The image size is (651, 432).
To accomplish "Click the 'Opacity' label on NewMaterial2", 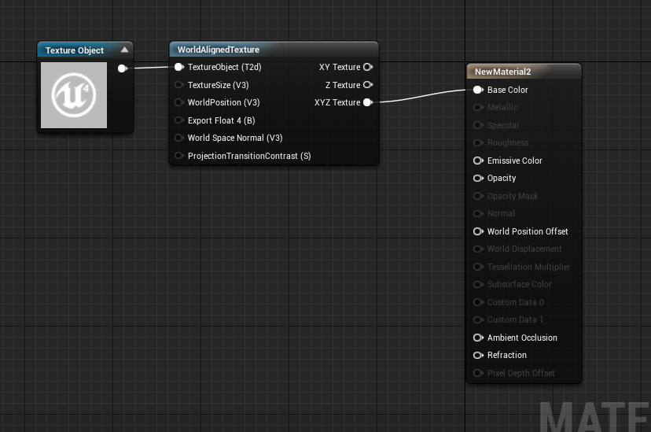I will click(501, 178).
